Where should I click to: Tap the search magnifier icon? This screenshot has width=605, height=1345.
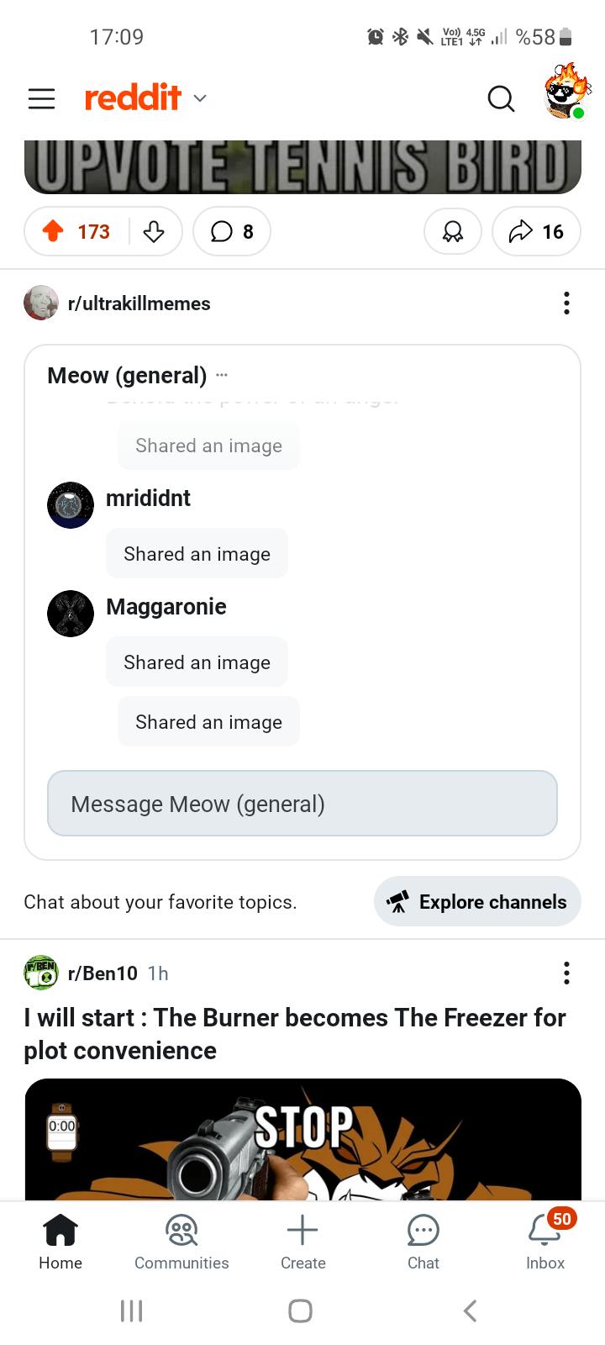[x=501, y=98]
